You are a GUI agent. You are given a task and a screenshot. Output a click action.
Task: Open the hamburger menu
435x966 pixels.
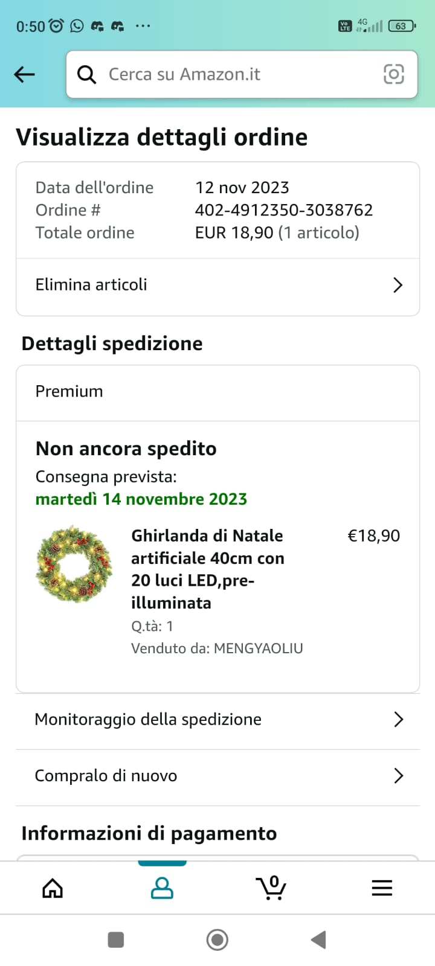(382, 888)
